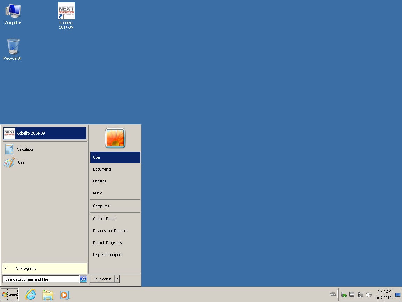Image resolution: width=402 pixels, height=302 pixels.
Task: Click the search magnifier icon
Action: tap(83, 279)
